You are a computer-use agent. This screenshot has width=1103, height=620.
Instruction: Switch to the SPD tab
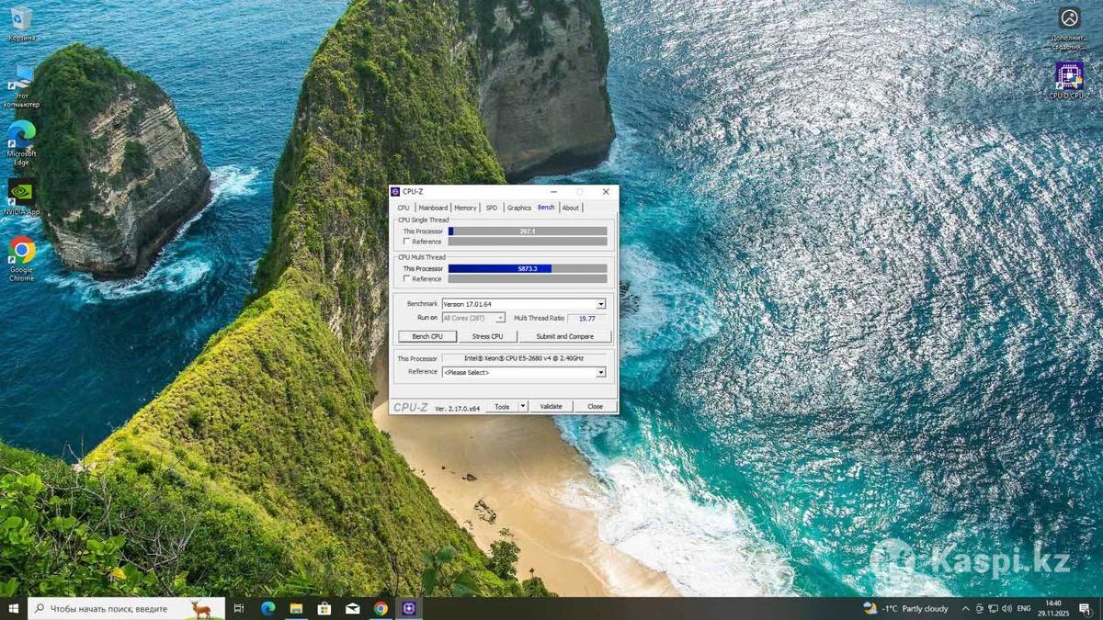coord(492,208)
